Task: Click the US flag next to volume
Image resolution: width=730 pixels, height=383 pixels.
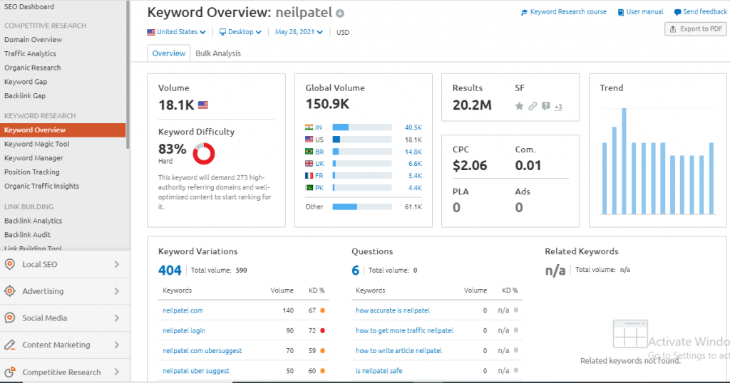Action: coord(203,105)
